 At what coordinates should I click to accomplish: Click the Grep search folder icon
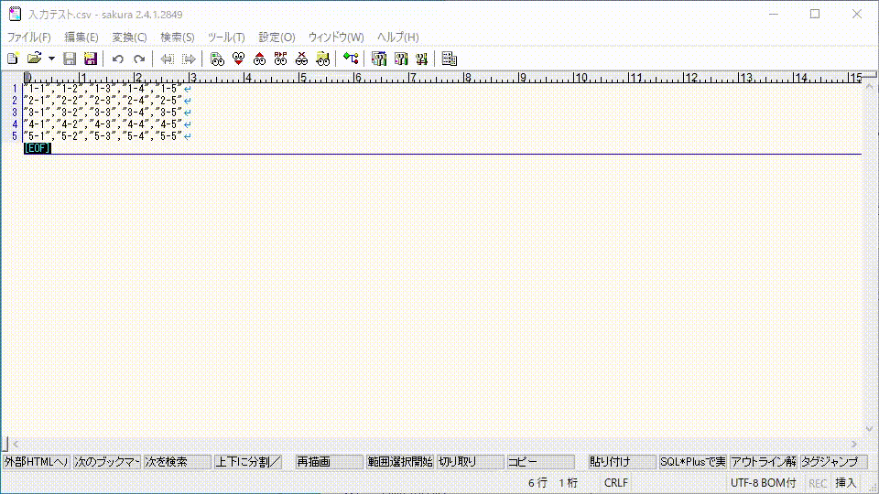322,59
